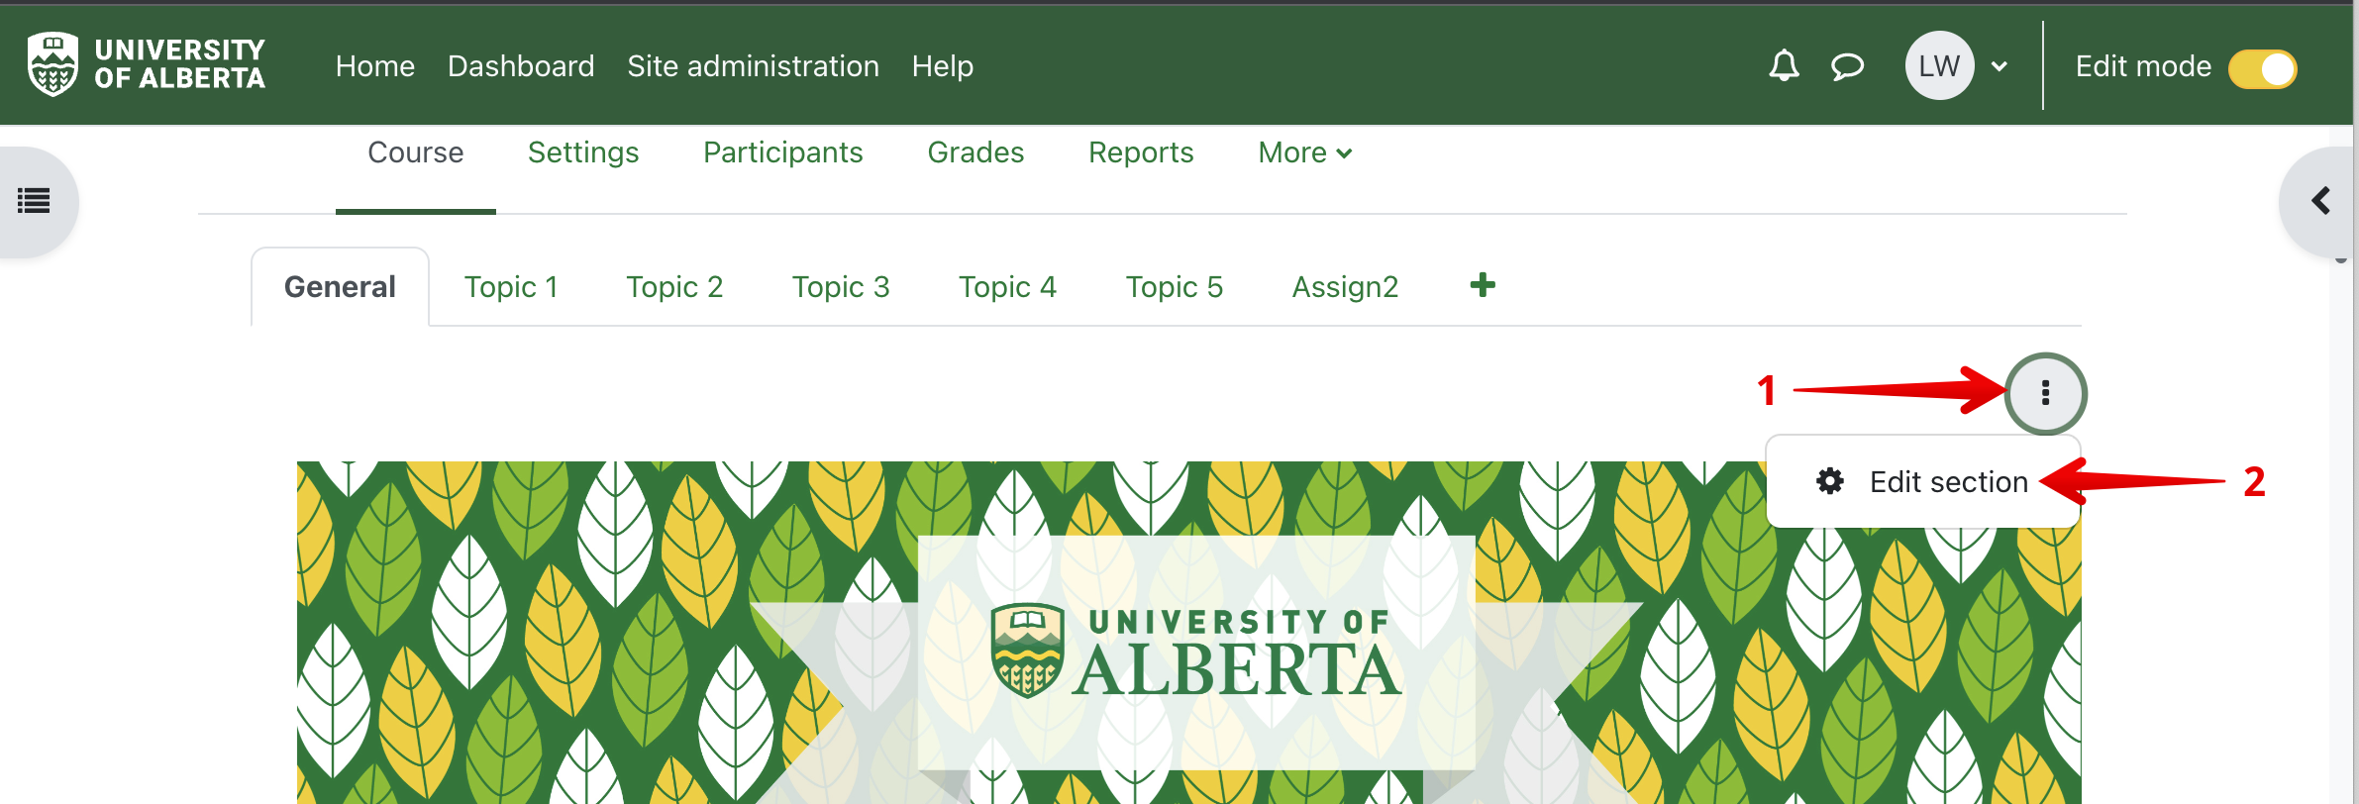Expand the More dropdown

pos(1304,152)
